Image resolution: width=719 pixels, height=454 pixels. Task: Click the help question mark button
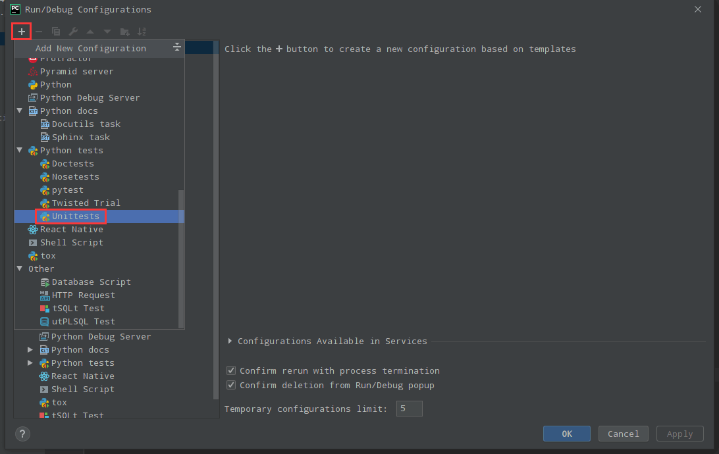pyautogui.click(x=22, y=434)
